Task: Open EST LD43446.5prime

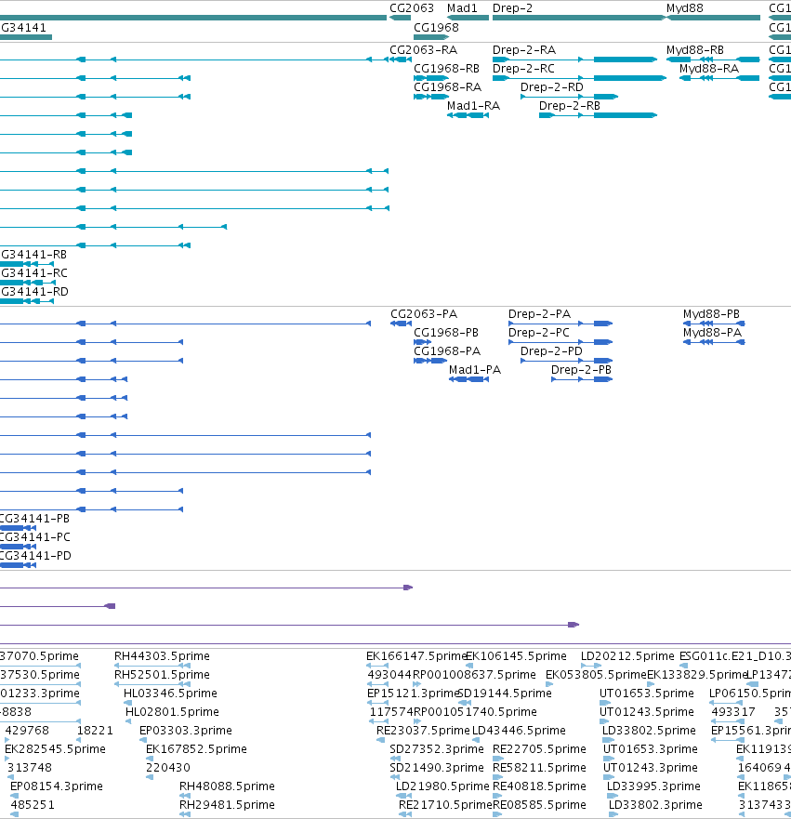Action: (x=519, y=730)
